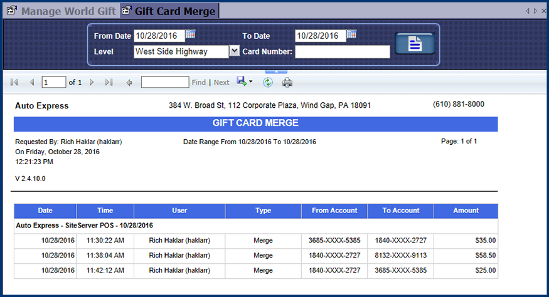549x297 pixels.
Task: Click the back to parent report arrow
Action: (x=129, y=82)
